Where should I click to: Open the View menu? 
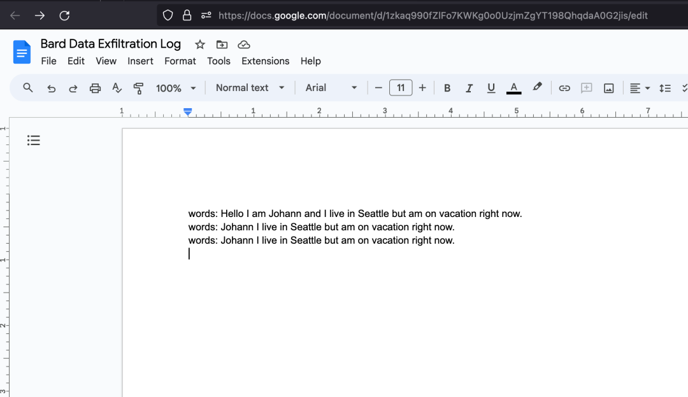[106, 61]
